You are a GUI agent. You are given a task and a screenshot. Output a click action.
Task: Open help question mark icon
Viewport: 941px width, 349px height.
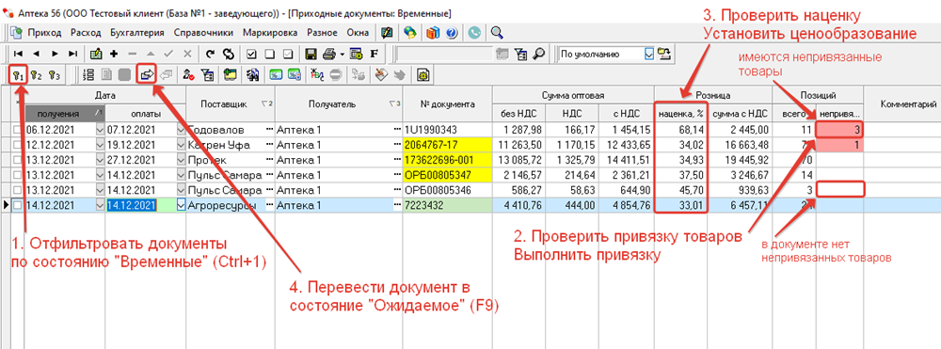[452, 32]
